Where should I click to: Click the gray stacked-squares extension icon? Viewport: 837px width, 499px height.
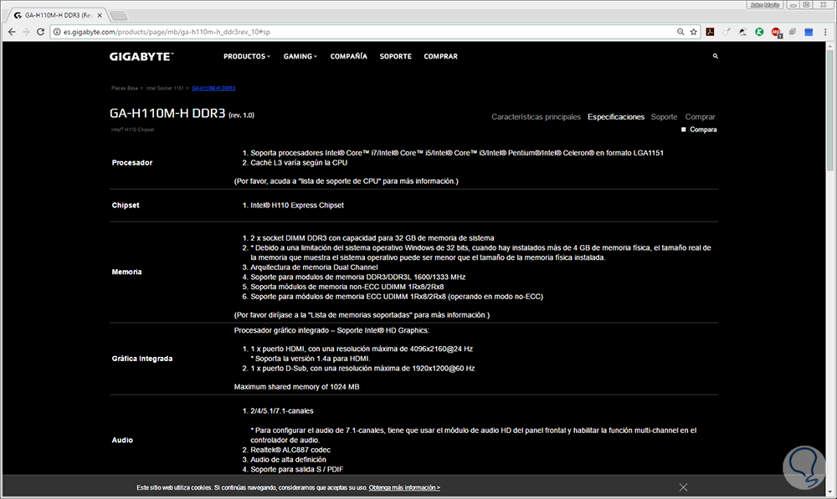pyautogui.click(x=792, y=32)
